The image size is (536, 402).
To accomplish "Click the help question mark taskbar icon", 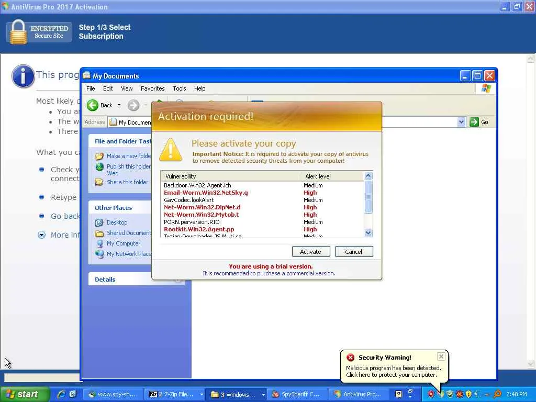I will [x=398, y=394].
